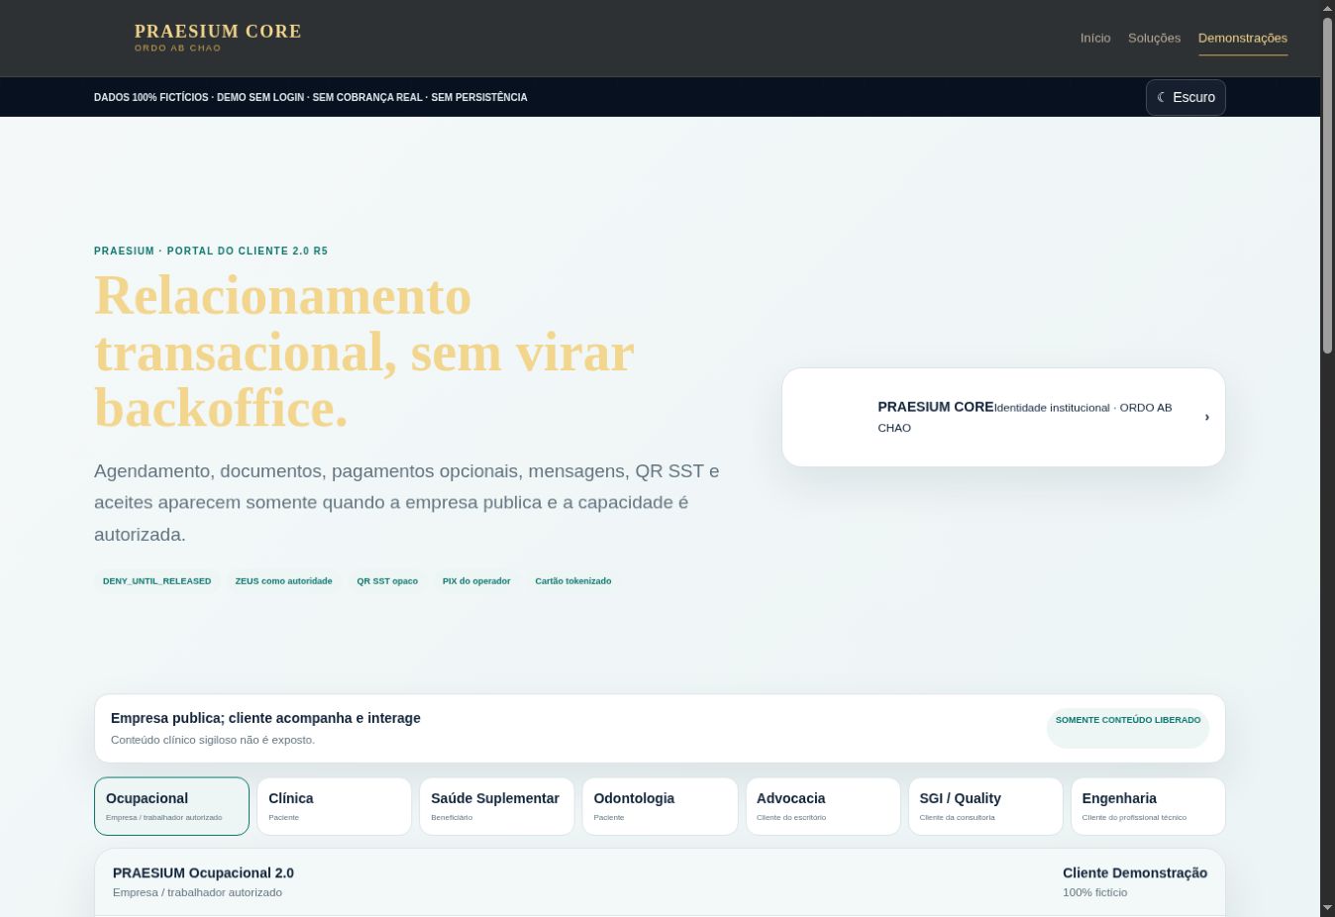
Task: Open the Soluções navigation link
Action: 1154,38
